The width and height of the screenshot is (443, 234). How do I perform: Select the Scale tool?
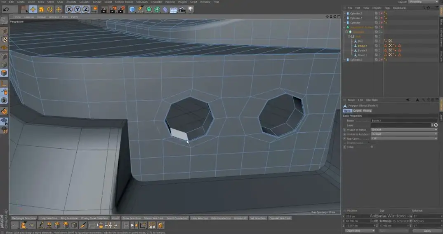point(41,9)
